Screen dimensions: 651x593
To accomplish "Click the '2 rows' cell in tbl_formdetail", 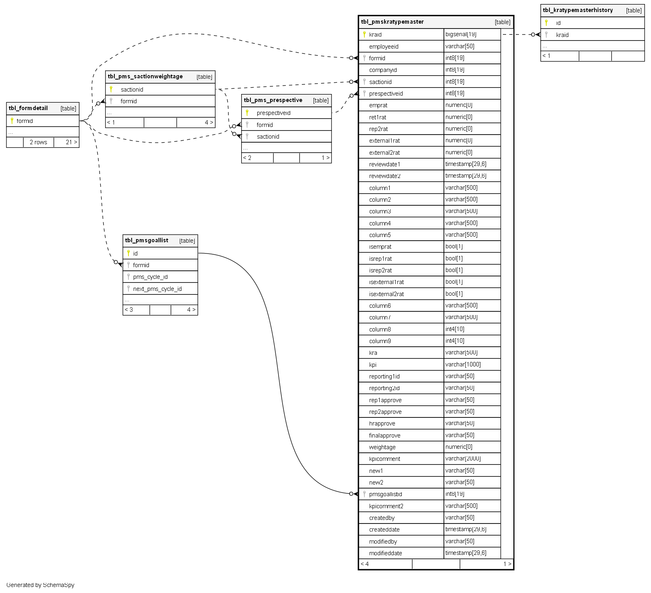I will (39, 142).
